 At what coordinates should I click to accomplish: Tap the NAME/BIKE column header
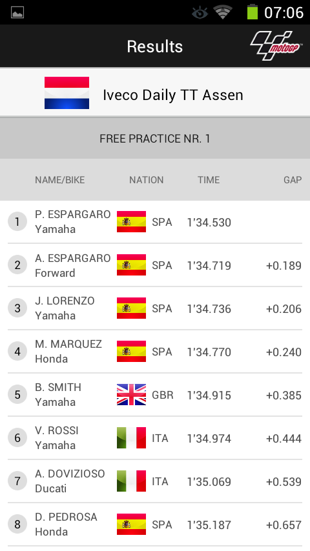pyautogui.click(x=60, y=180)
